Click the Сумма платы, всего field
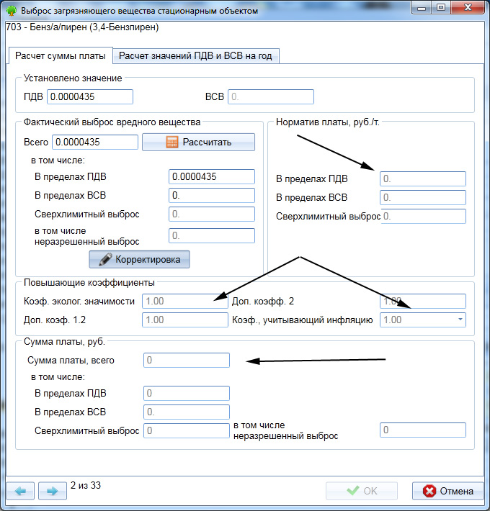 pyautogui.click(x=186, y=360)
